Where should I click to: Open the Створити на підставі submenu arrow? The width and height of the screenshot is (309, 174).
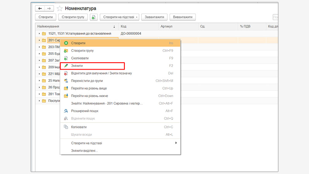click(176, 143)
